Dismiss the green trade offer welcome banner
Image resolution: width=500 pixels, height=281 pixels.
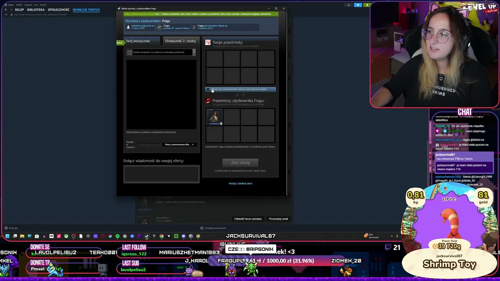click(276, 14)
